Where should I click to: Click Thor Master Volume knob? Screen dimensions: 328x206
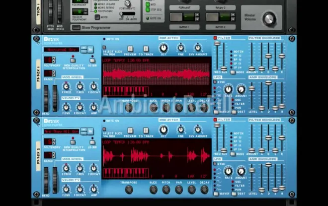pos(269,19)
